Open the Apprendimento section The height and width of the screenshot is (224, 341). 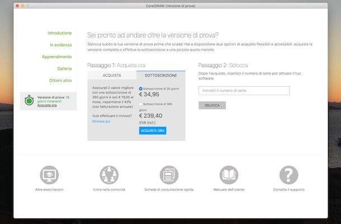click(57, 57)
